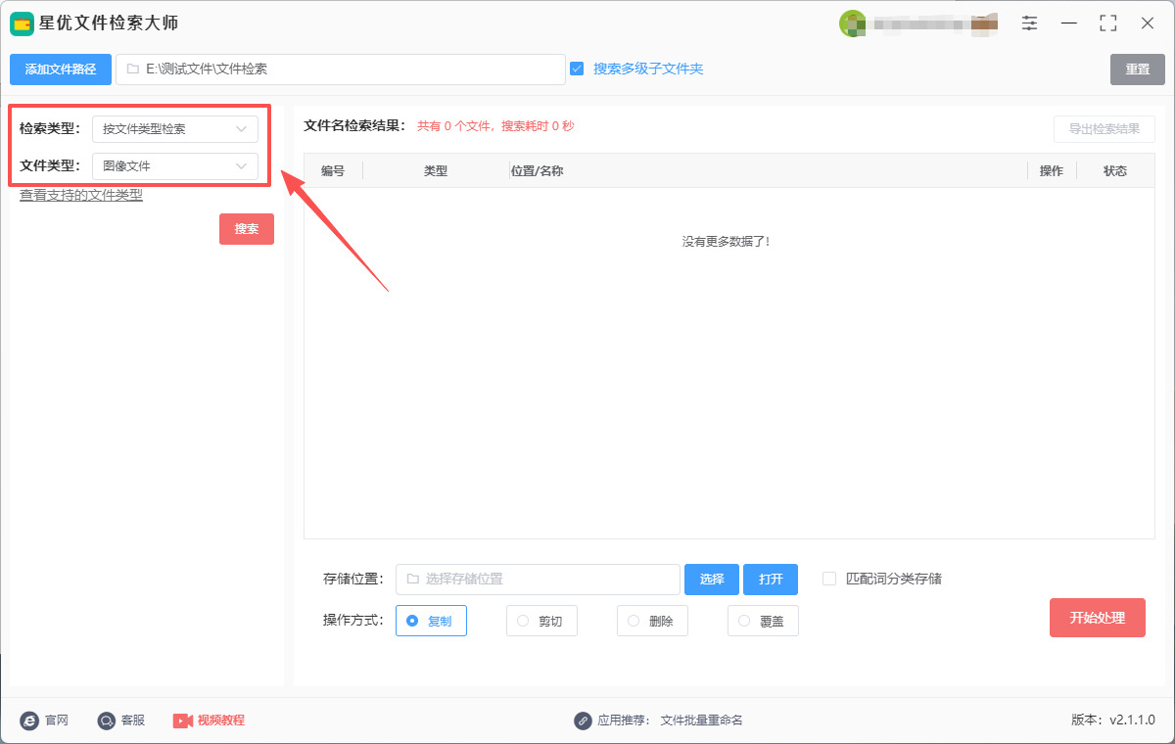The height and width of the screenshot is (744, 1175).
Task: Enable the 匹配词分类存储 checkbox
Action: [x=829, y=579]
